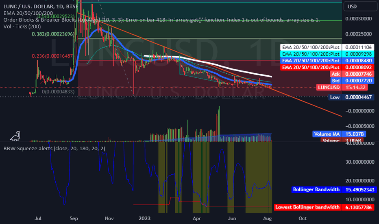Image resolution: width=379 pixels, height=224 pixels.
Task: Click the white EMA plot label 0.00011106
Action: pos(327,47)
